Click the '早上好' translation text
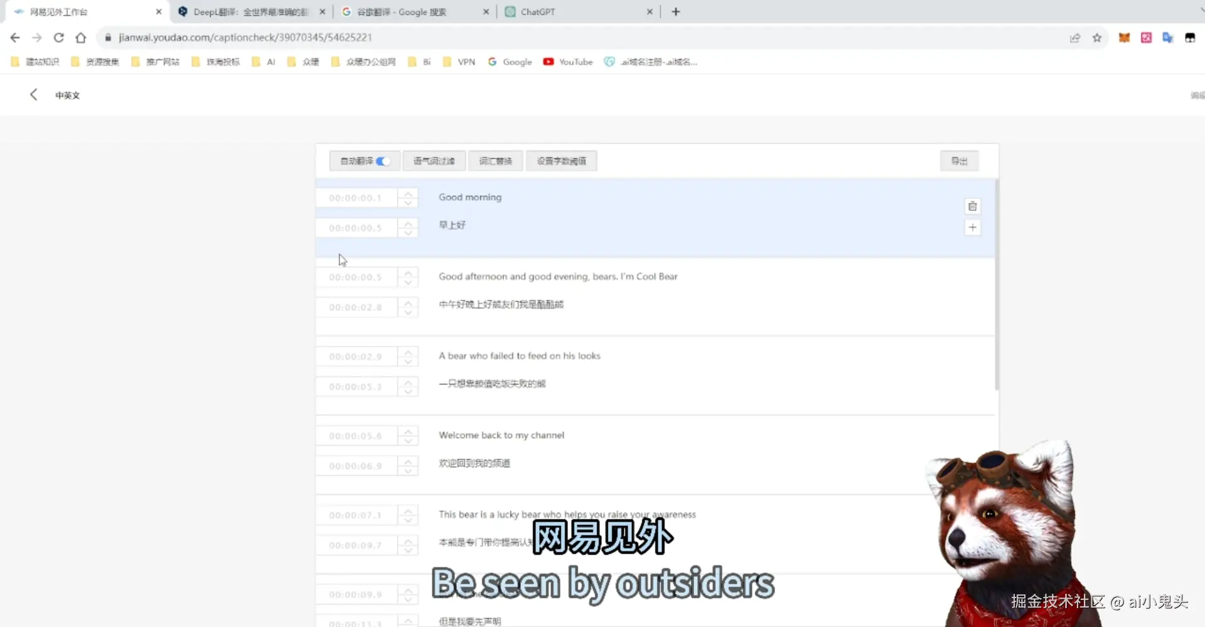This screenshot has height=627, width=1205. point(452,225)
